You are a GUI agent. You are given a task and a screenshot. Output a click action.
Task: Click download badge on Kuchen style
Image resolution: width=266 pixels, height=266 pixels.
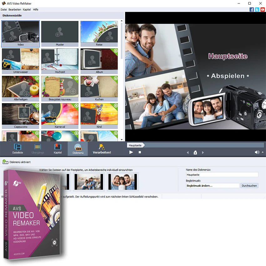point(115,78)
